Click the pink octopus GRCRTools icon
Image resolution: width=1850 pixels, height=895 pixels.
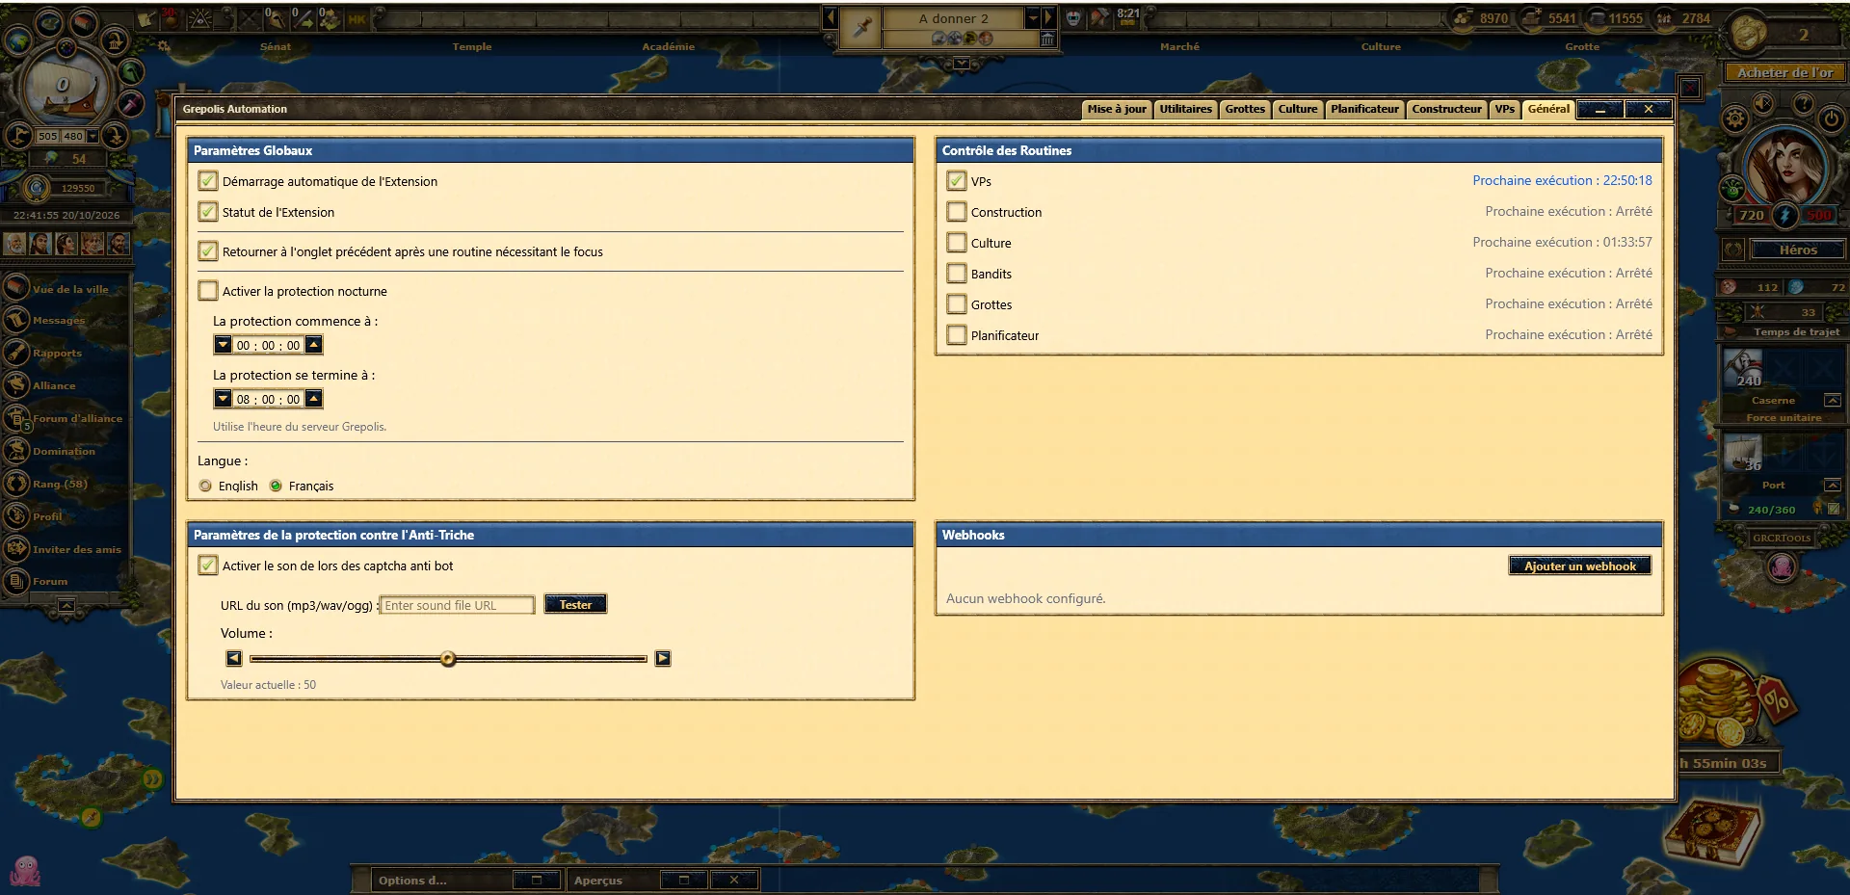1782,567
